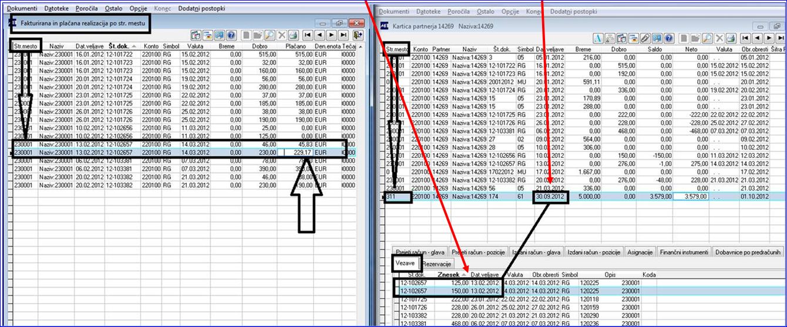
Task: Click the Plačano cell showing 229,17
Action: [x=298, y=152]
